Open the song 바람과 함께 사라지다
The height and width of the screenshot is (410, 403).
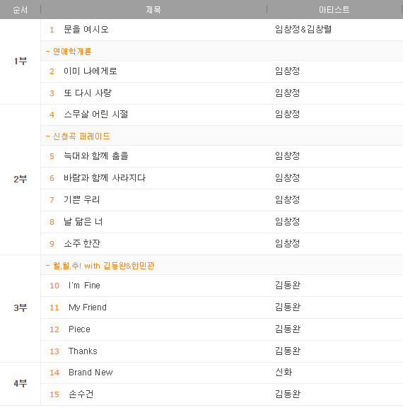pos(105,178)
